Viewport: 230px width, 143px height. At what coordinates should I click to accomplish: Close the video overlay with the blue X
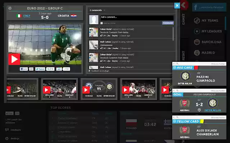pyautogui.click(x=177, y=6)
